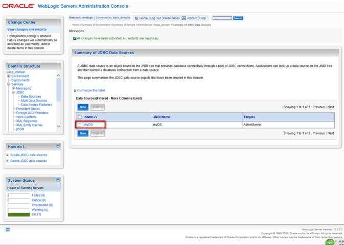Click the JNDI Name column header
Viewport: 344px width, 245px height.
(x=162, y=117)
